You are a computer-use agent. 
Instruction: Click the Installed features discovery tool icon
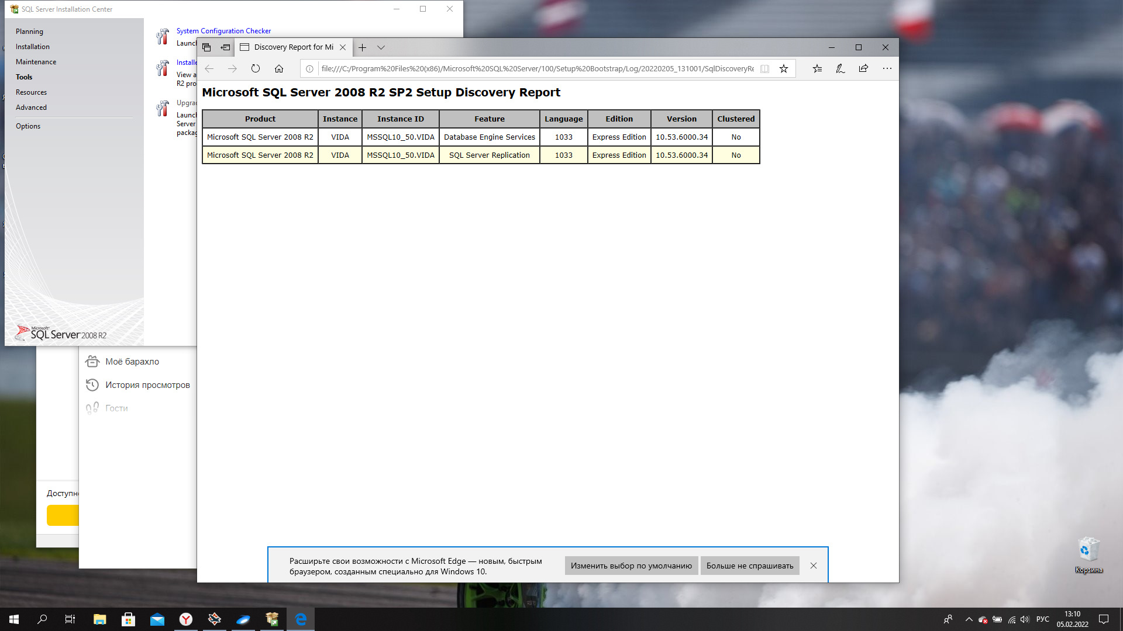(163, 68)
